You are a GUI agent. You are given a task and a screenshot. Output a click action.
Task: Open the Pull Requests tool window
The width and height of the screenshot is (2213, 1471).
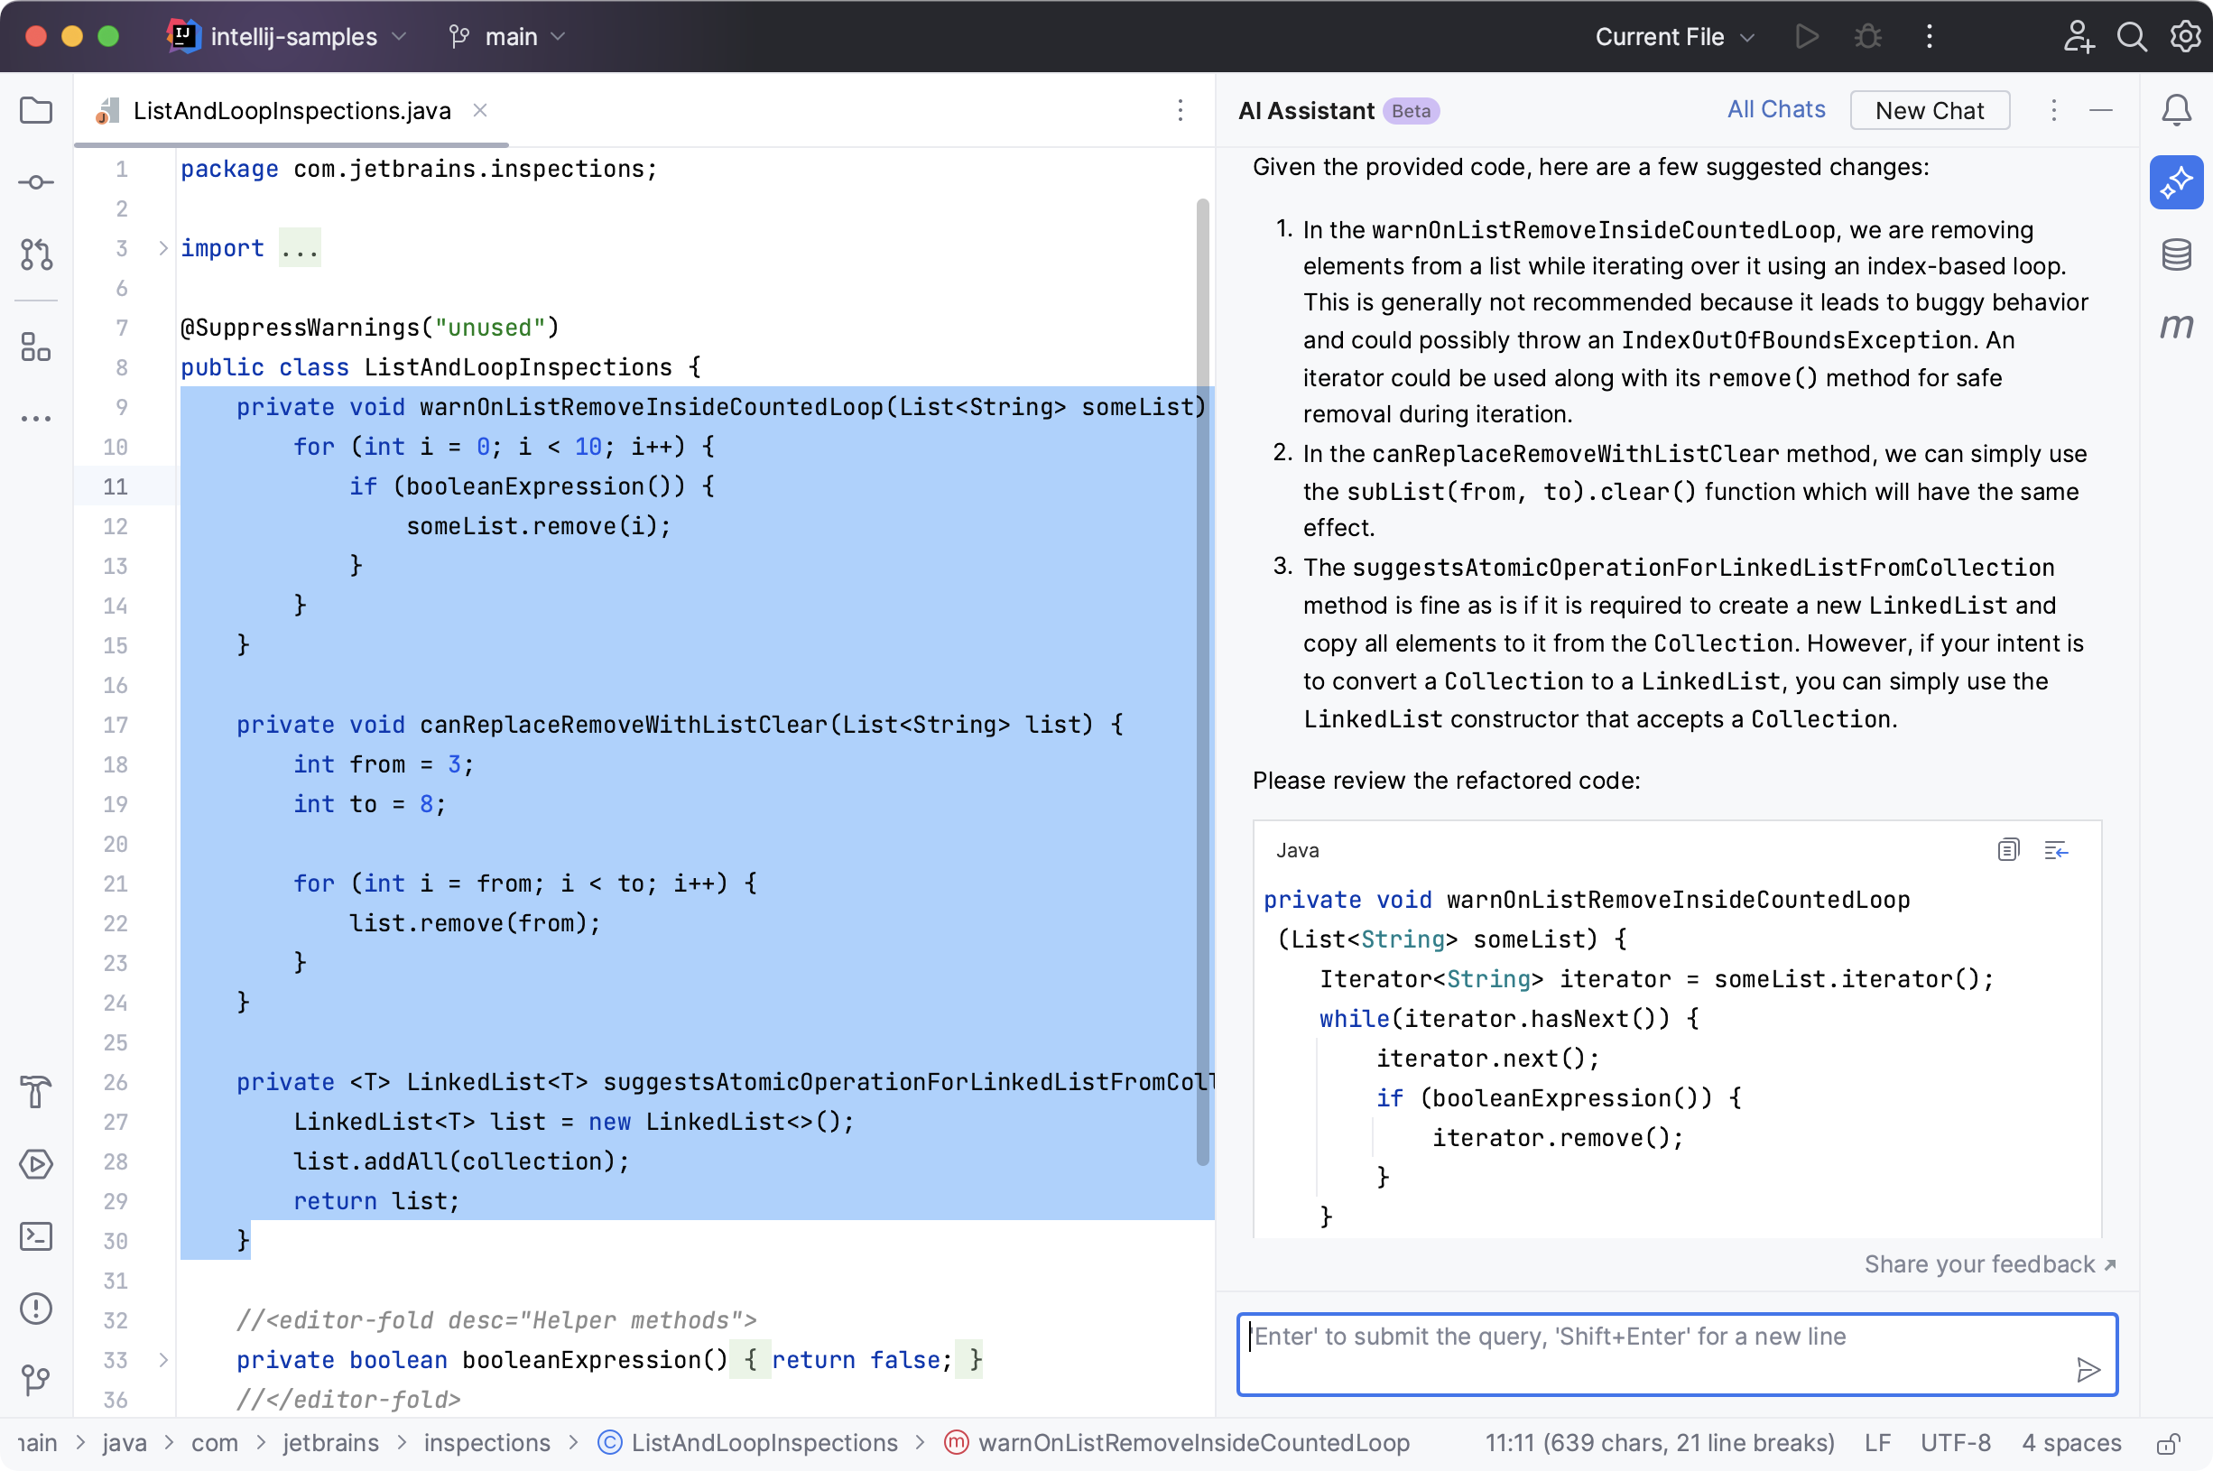pos(35,254)
